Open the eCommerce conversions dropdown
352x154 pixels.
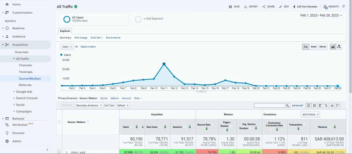[x=311, y=114]
